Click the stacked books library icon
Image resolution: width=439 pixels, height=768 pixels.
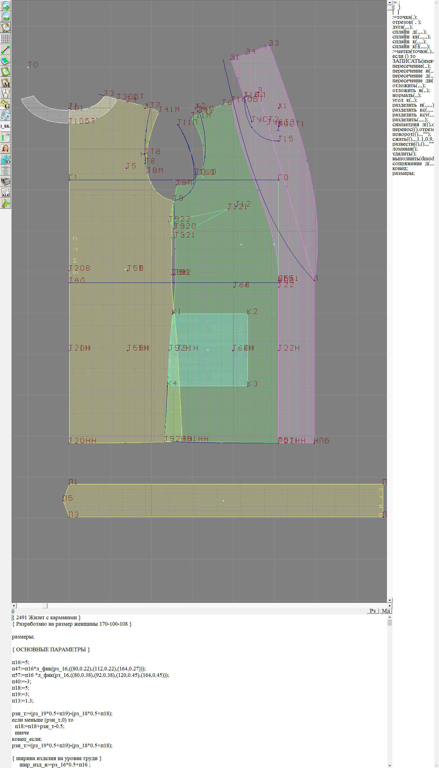pyautogui.click(x=5, y=181)
